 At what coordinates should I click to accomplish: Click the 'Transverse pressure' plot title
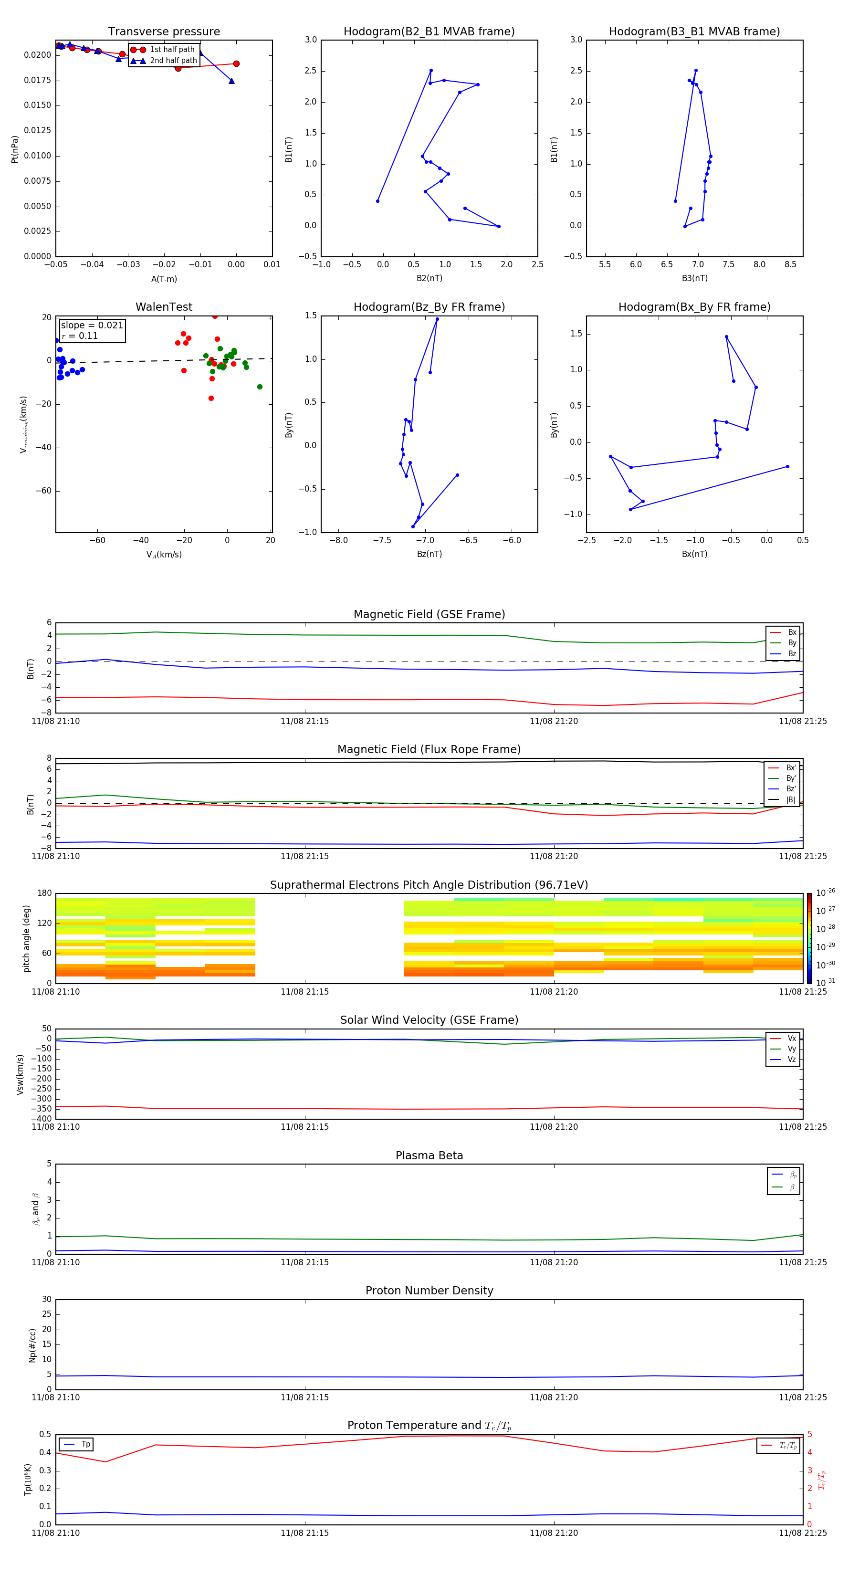coord(164,31)
